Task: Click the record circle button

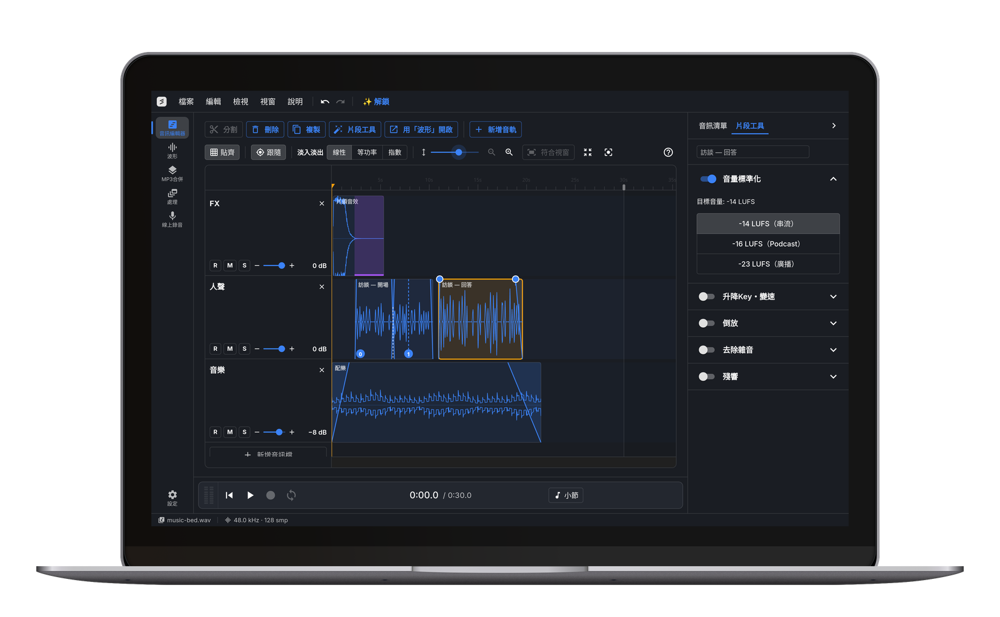Action: coord(271,495)
